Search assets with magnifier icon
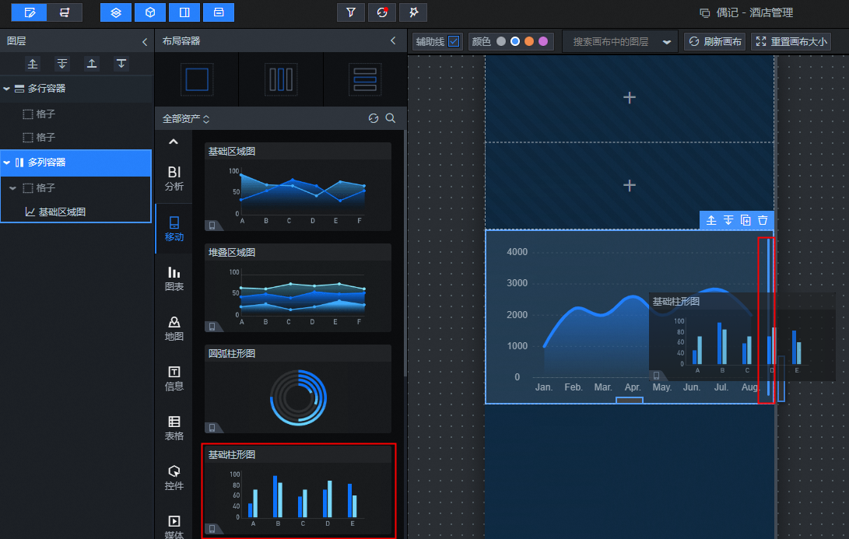Viewport: 849px width, 539px height. click(391, 118)
